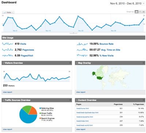This screenshot has width=146, height=133.
Task: Close the Content Overview widget
Action: (143, 100)
